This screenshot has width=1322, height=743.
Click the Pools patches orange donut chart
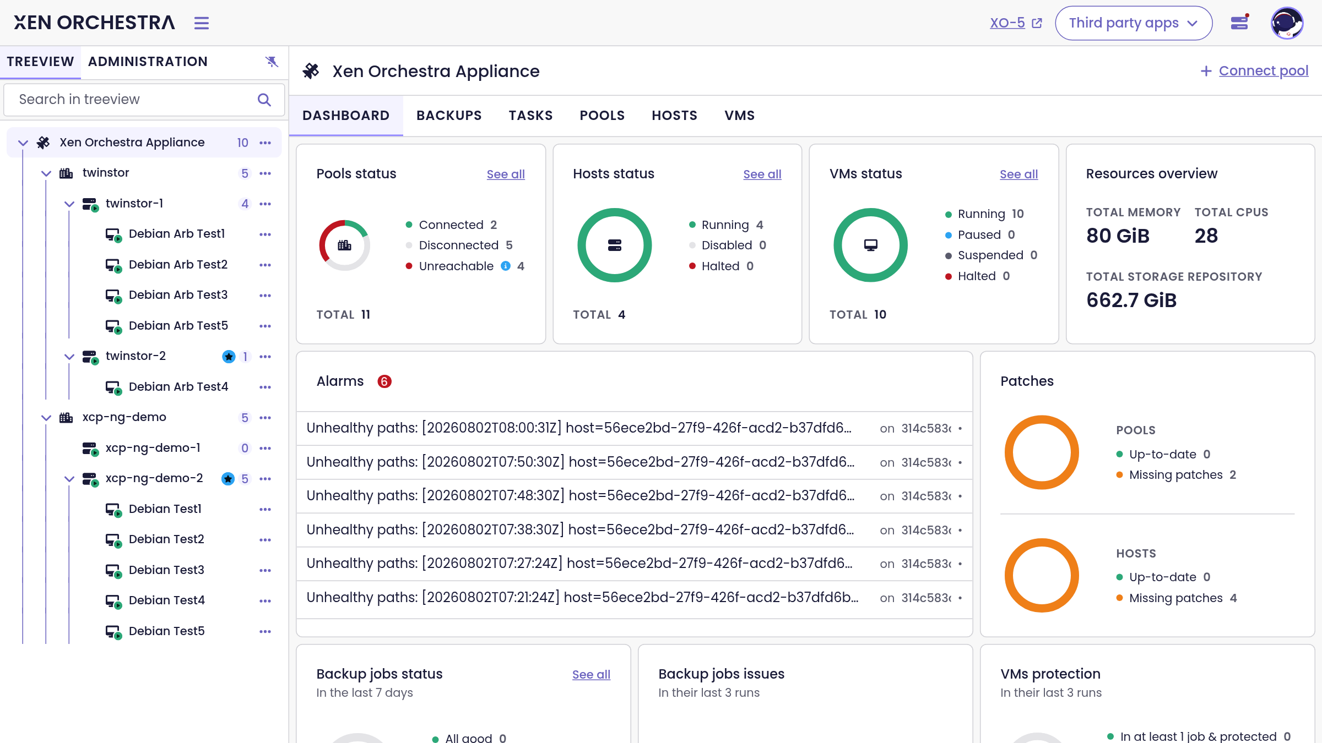[1042, 452]
